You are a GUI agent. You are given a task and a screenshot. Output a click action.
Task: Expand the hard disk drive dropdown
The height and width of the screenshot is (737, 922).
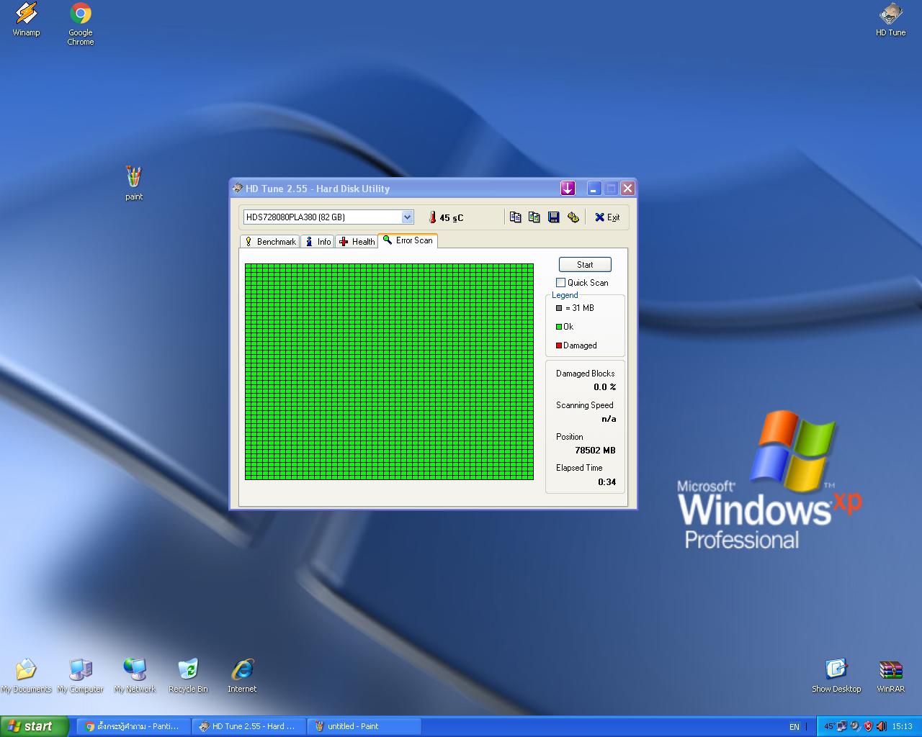(x=407, y=217)
